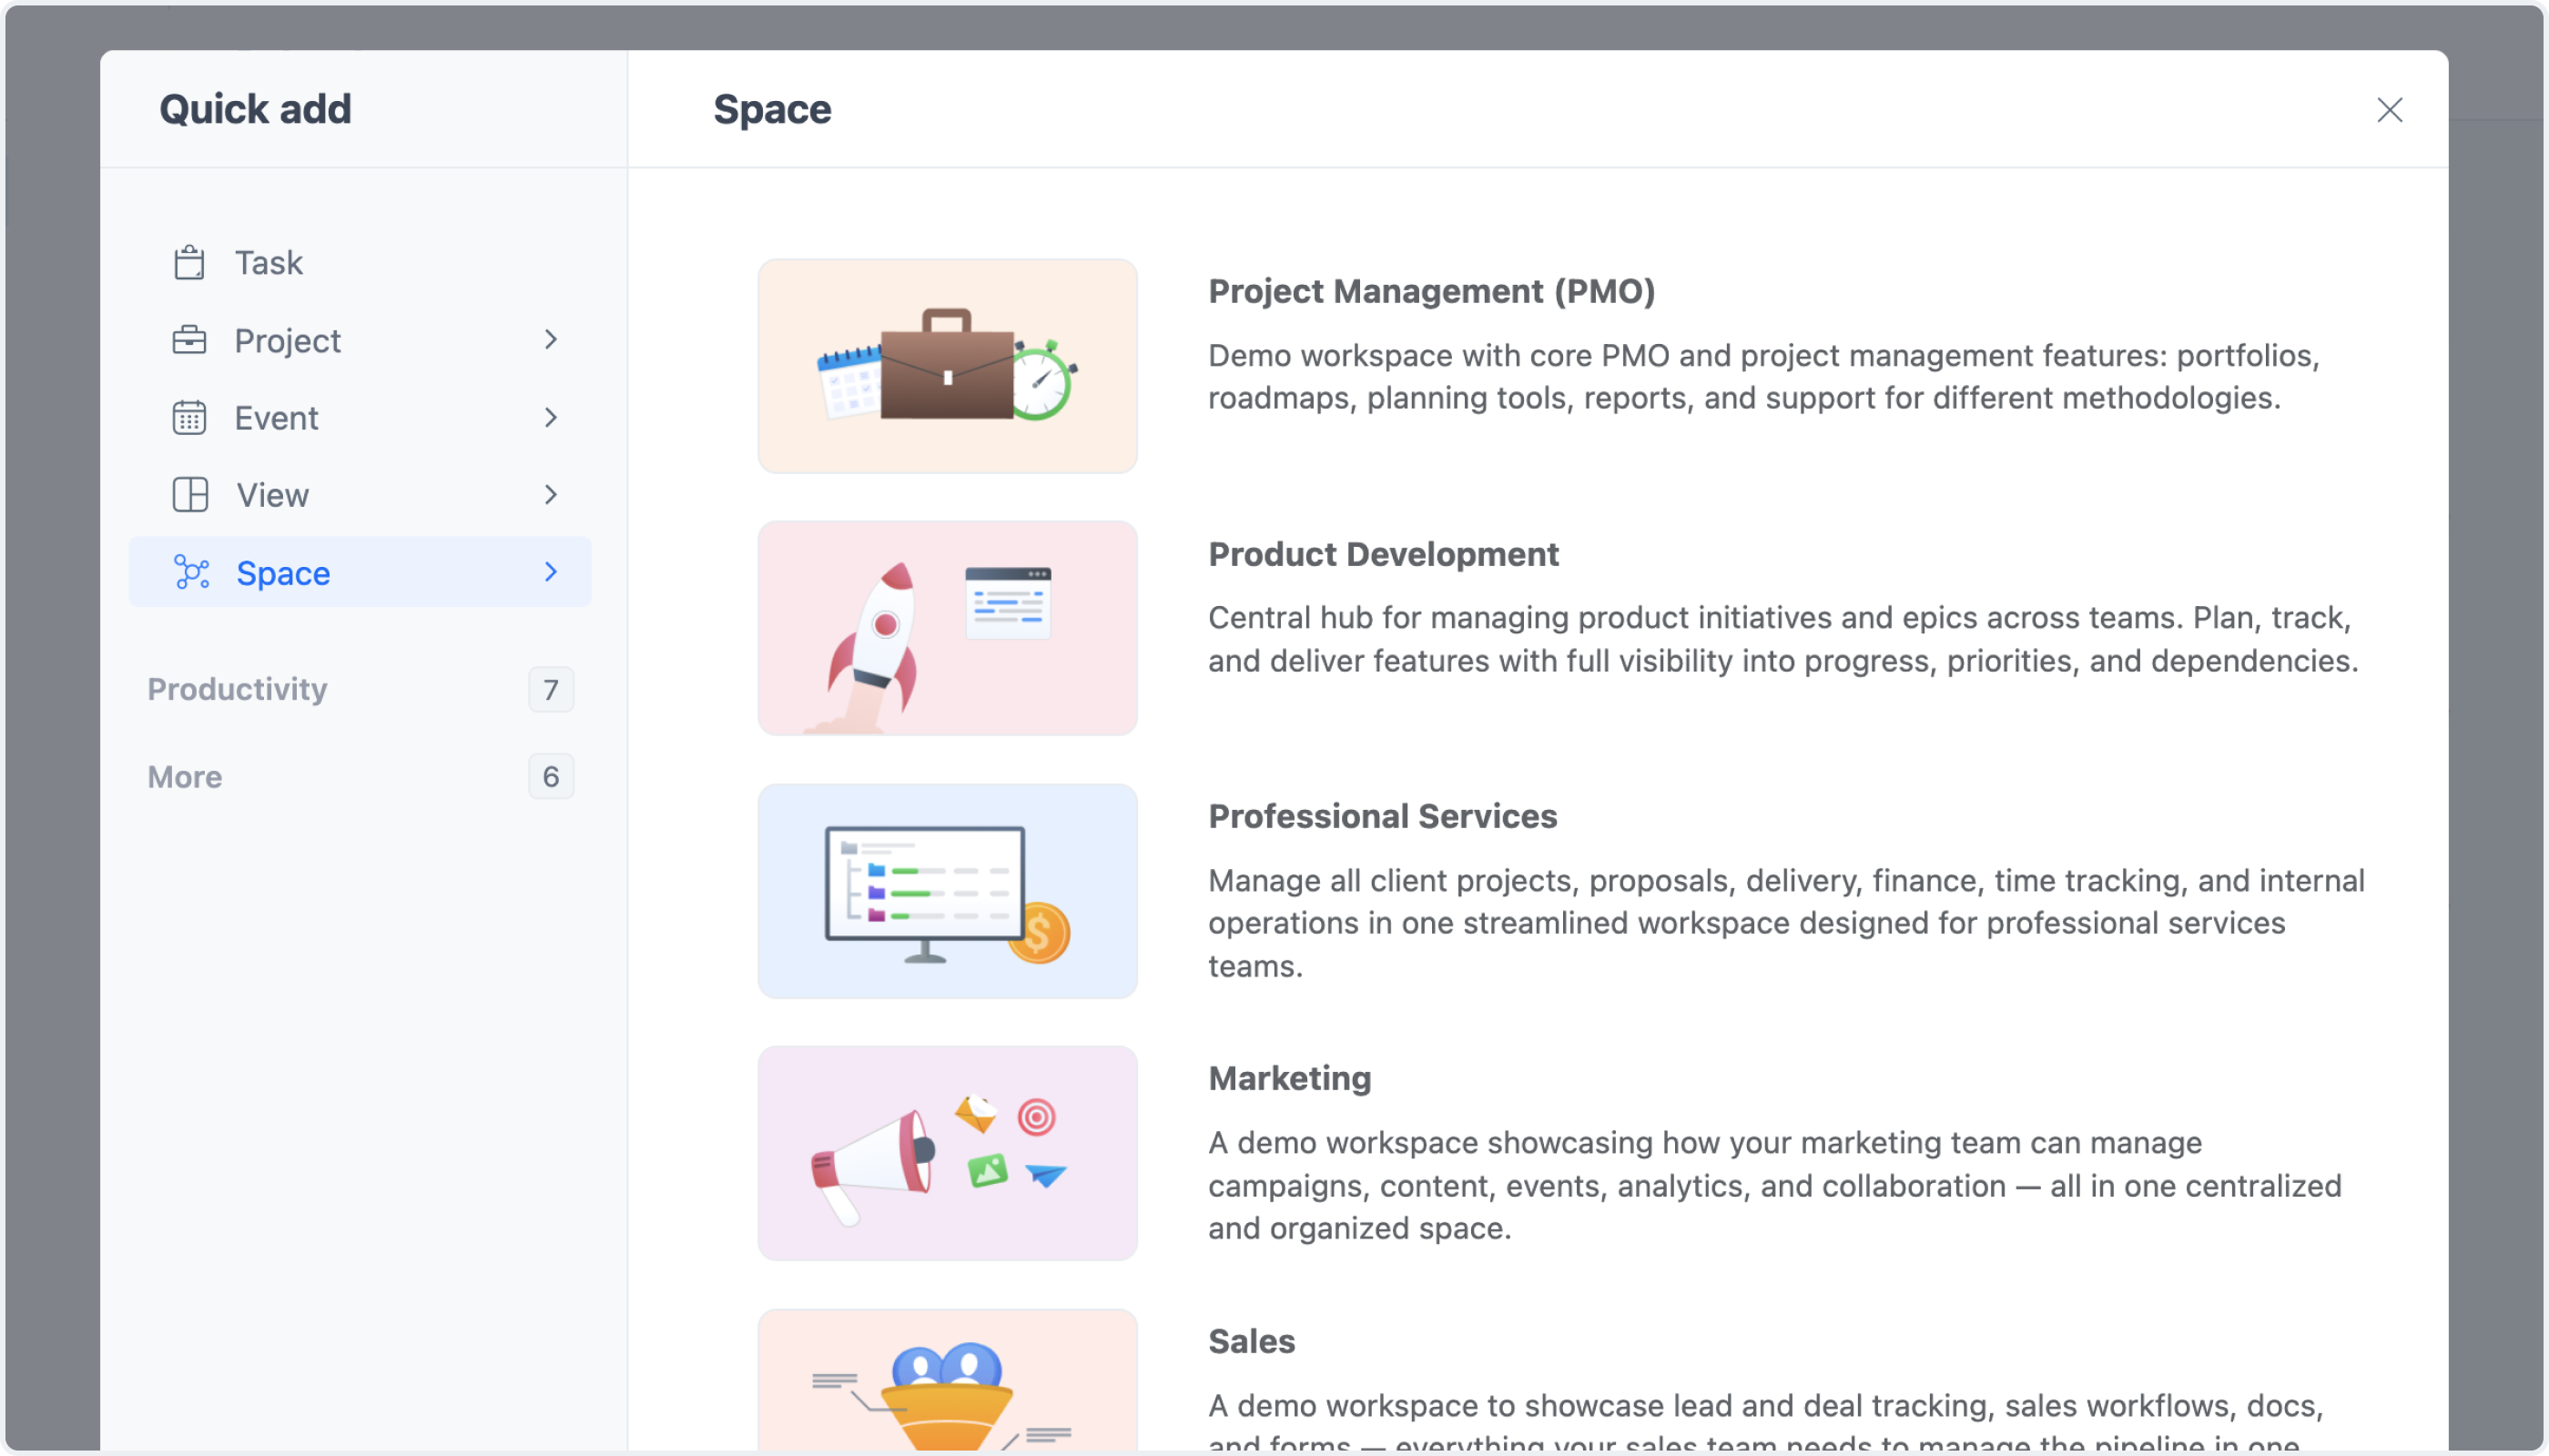Expand the Project submenu chevron
Viewport: 2549px width, 1456px height.
550,340
